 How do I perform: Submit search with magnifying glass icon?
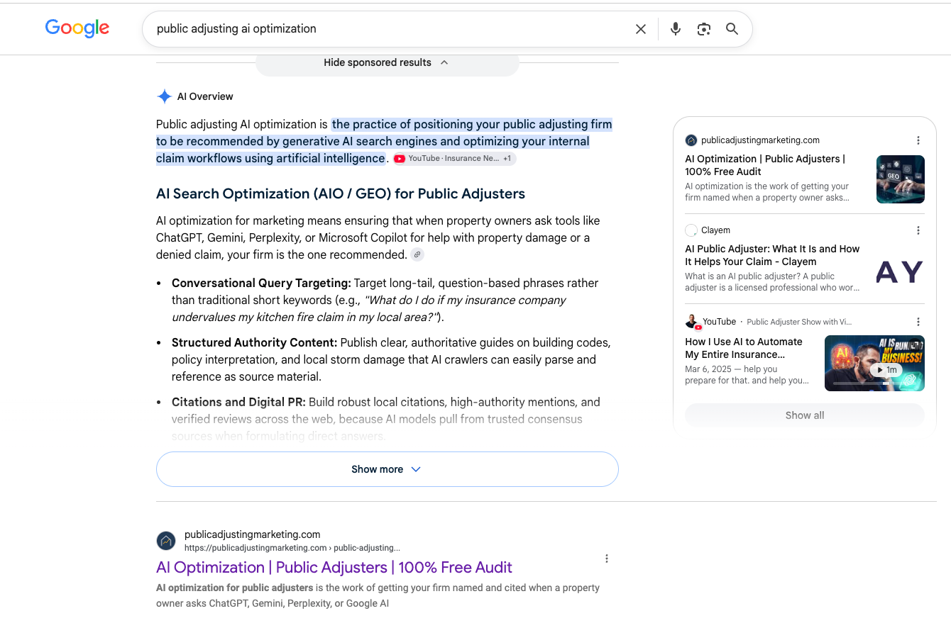pyautogui.click(x=732, y=29)
